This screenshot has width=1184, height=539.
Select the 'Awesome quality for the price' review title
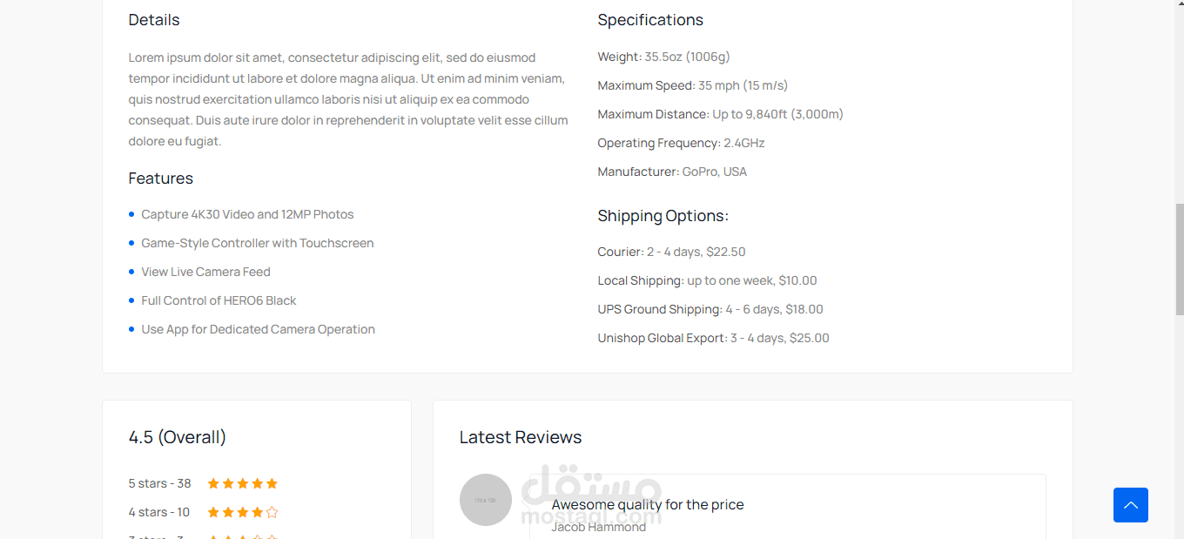tap(648, 505)
